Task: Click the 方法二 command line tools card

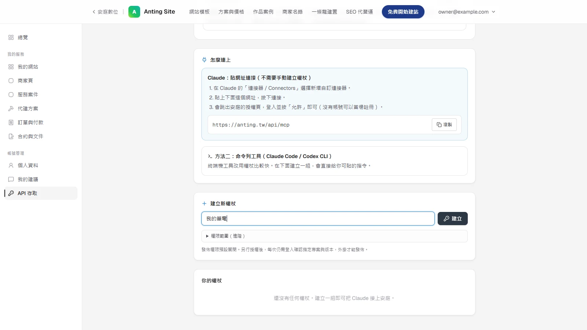Action: [x=335, y=161]
